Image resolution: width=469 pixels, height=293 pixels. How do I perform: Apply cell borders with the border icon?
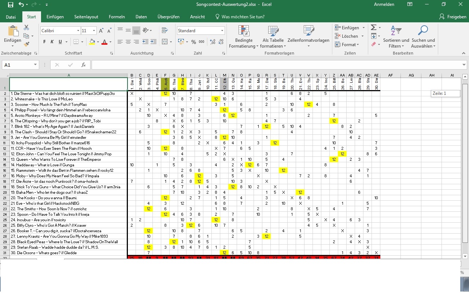click(76, 42)
